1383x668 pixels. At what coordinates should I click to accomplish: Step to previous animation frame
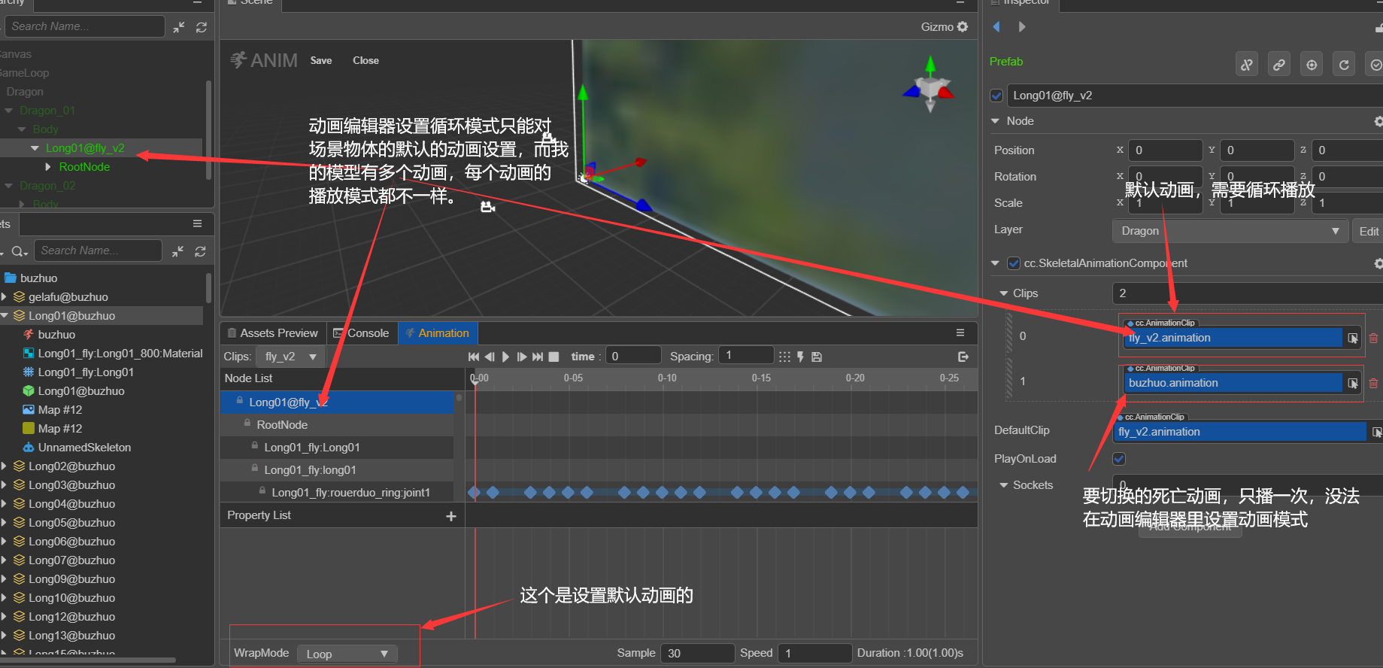tap(490, 357)
